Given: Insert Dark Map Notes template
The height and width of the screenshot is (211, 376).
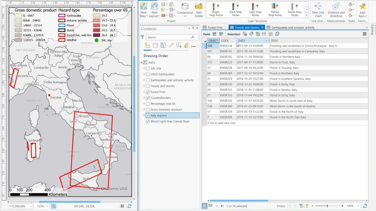Looking at the screenshot, I should coord(236,10).
